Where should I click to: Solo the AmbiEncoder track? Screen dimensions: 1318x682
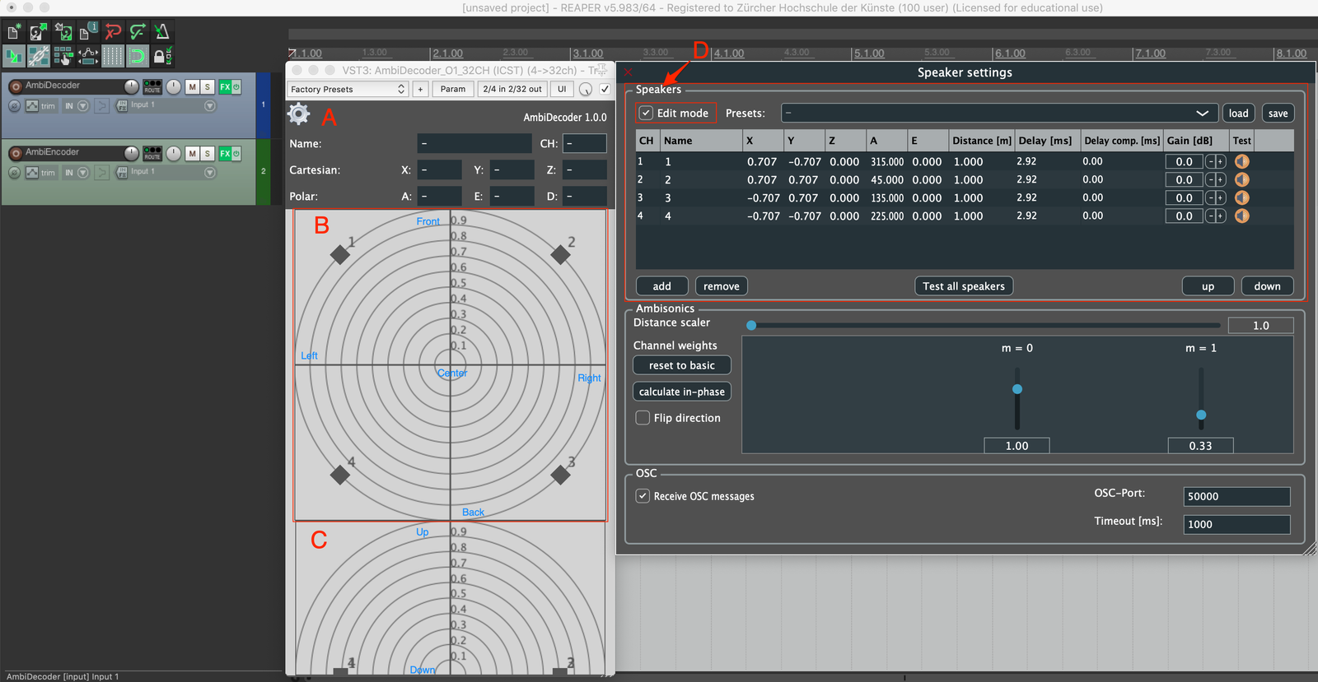point(207,153)
